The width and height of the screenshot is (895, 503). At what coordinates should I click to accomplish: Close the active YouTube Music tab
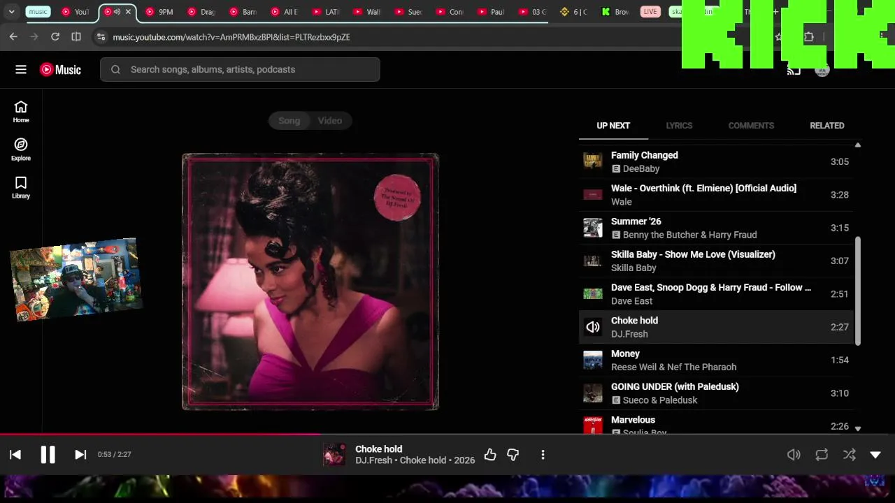click(x=128, y=12)
